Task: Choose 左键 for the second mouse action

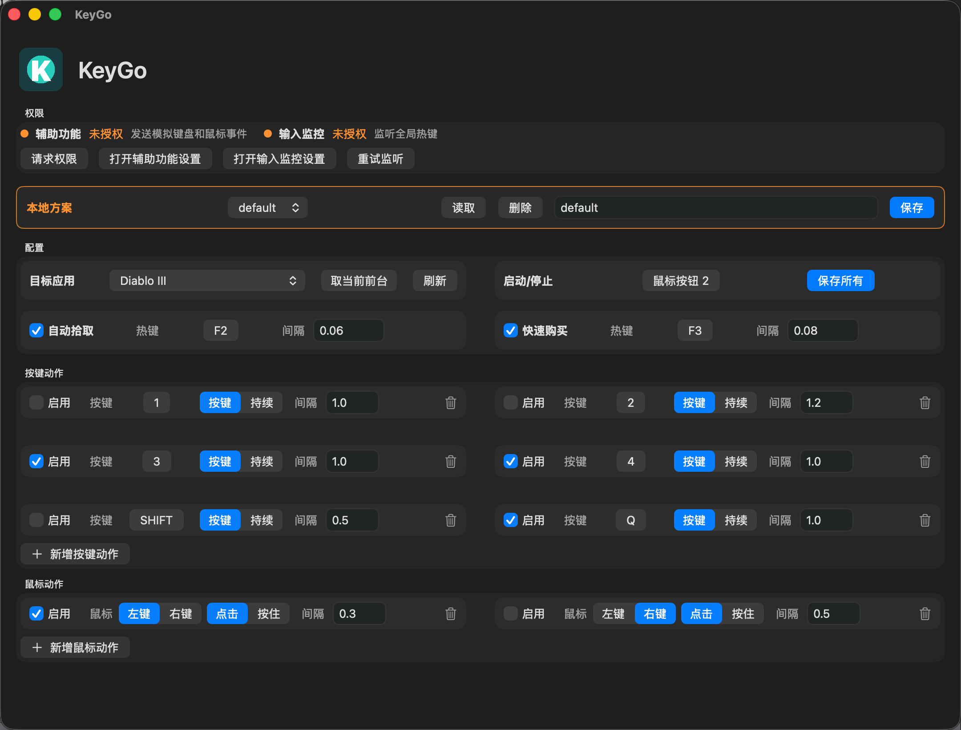Action: click(x=614, y=614)
